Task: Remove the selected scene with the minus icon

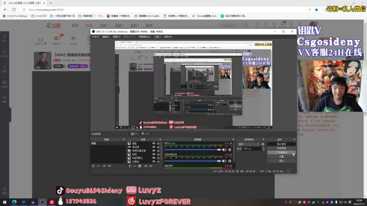Action: (98, 166)
